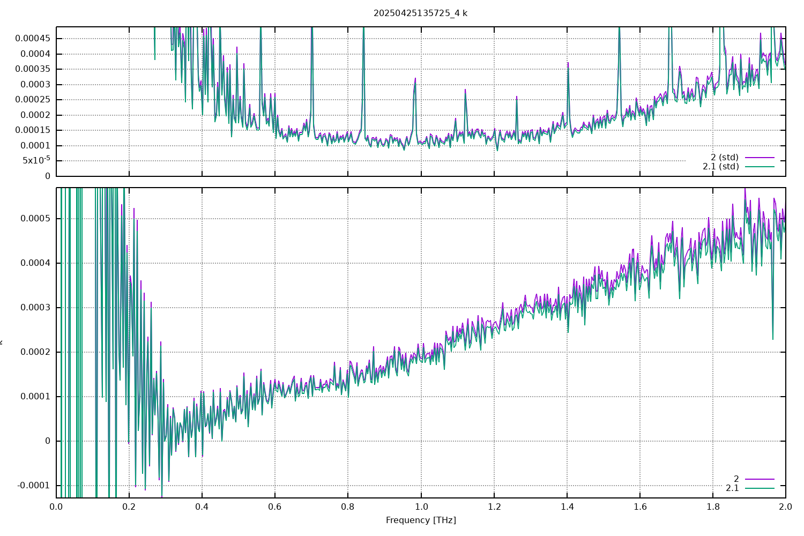This screenshot has height=536, width=804.
Task: Toggle the "2.1" legend entry in lower plot
Action: pos(732,488)
